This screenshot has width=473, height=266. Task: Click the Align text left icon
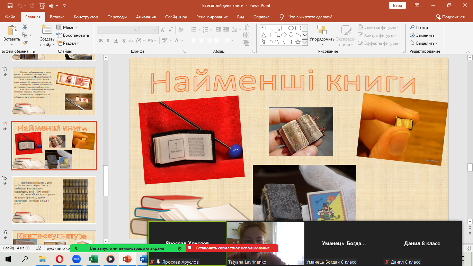click(194, 41)
